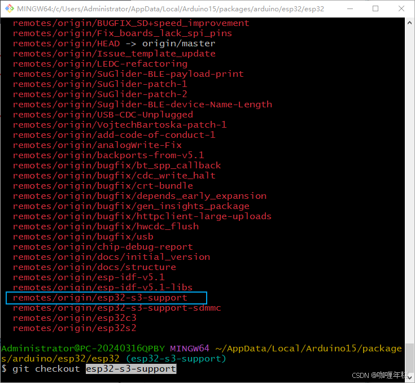Image resolution: width=415 pixels, height=383 pixels.
Task: Click line remotes/origin/BUGFIX_SD+speed_improvement
Action: (131, 23)
